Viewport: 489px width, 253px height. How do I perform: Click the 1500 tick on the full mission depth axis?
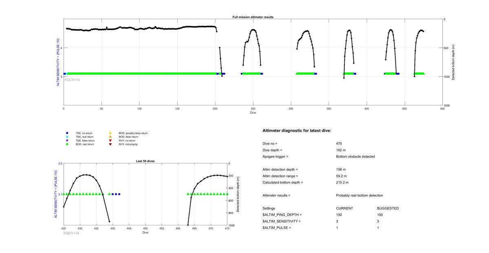[x=447, y=105]
